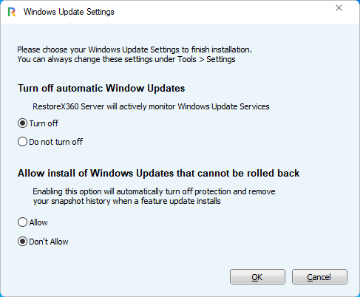
Task: Click the RestoreX360 logo icon in title bar
Action: coord(12,12)
